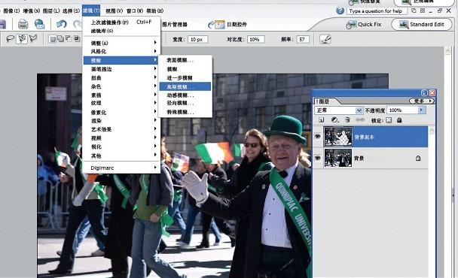Click the 背景副本 layer name text
The width and height of the screenshot is (458, 278).
(364, 137)
